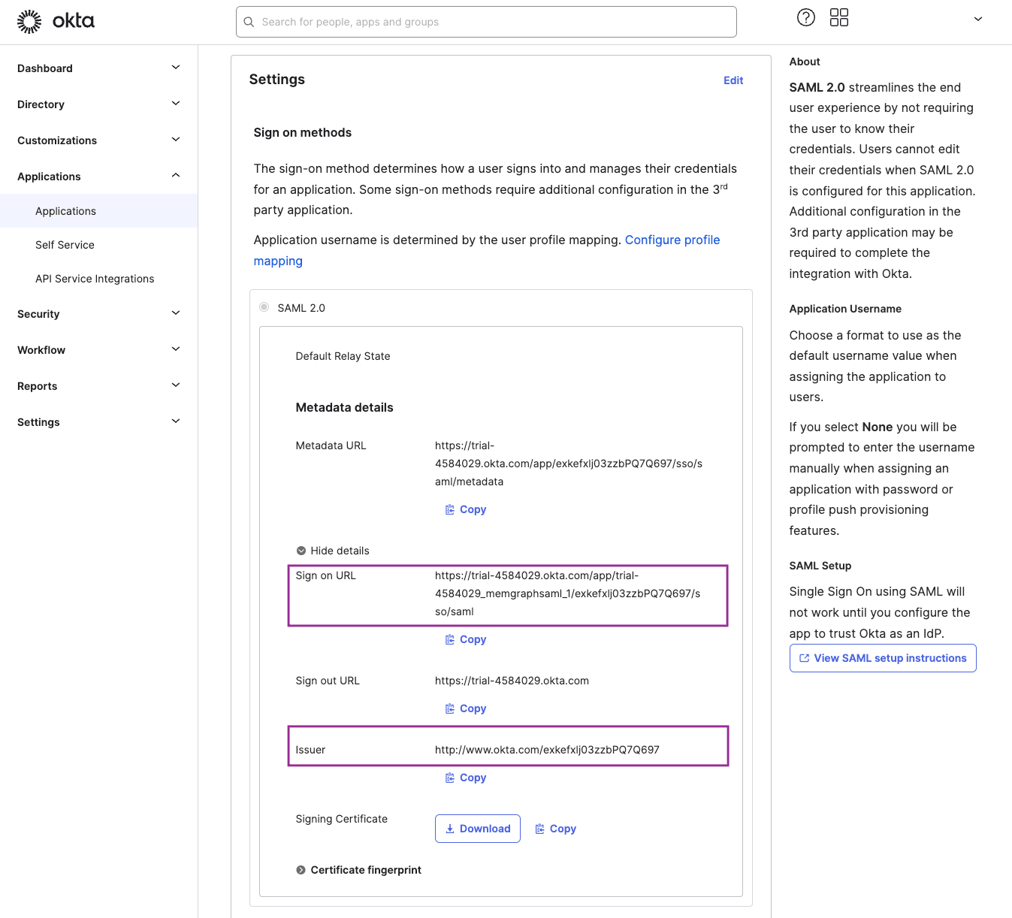
Task: Click the Okta logo
Action: [56, 21]
